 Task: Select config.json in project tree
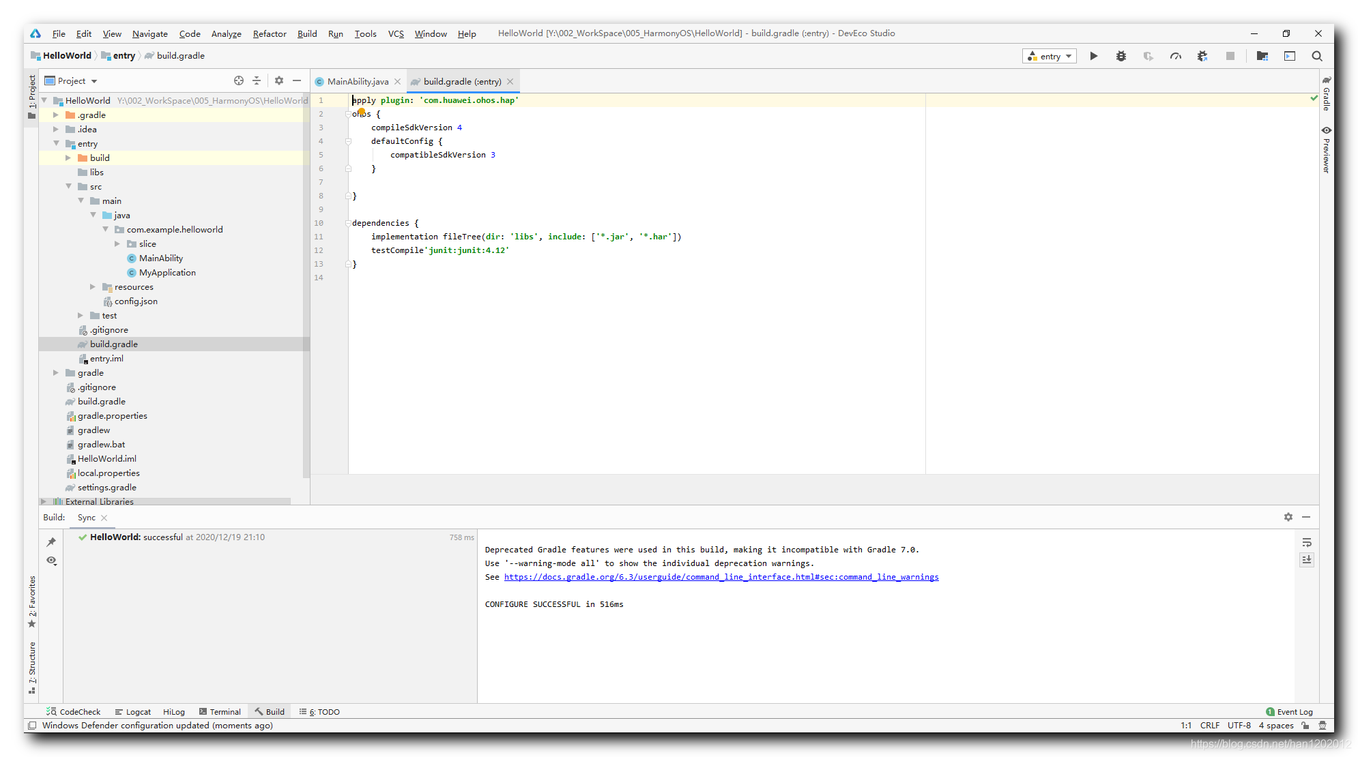pyautogui.click(x=135, y=301)
